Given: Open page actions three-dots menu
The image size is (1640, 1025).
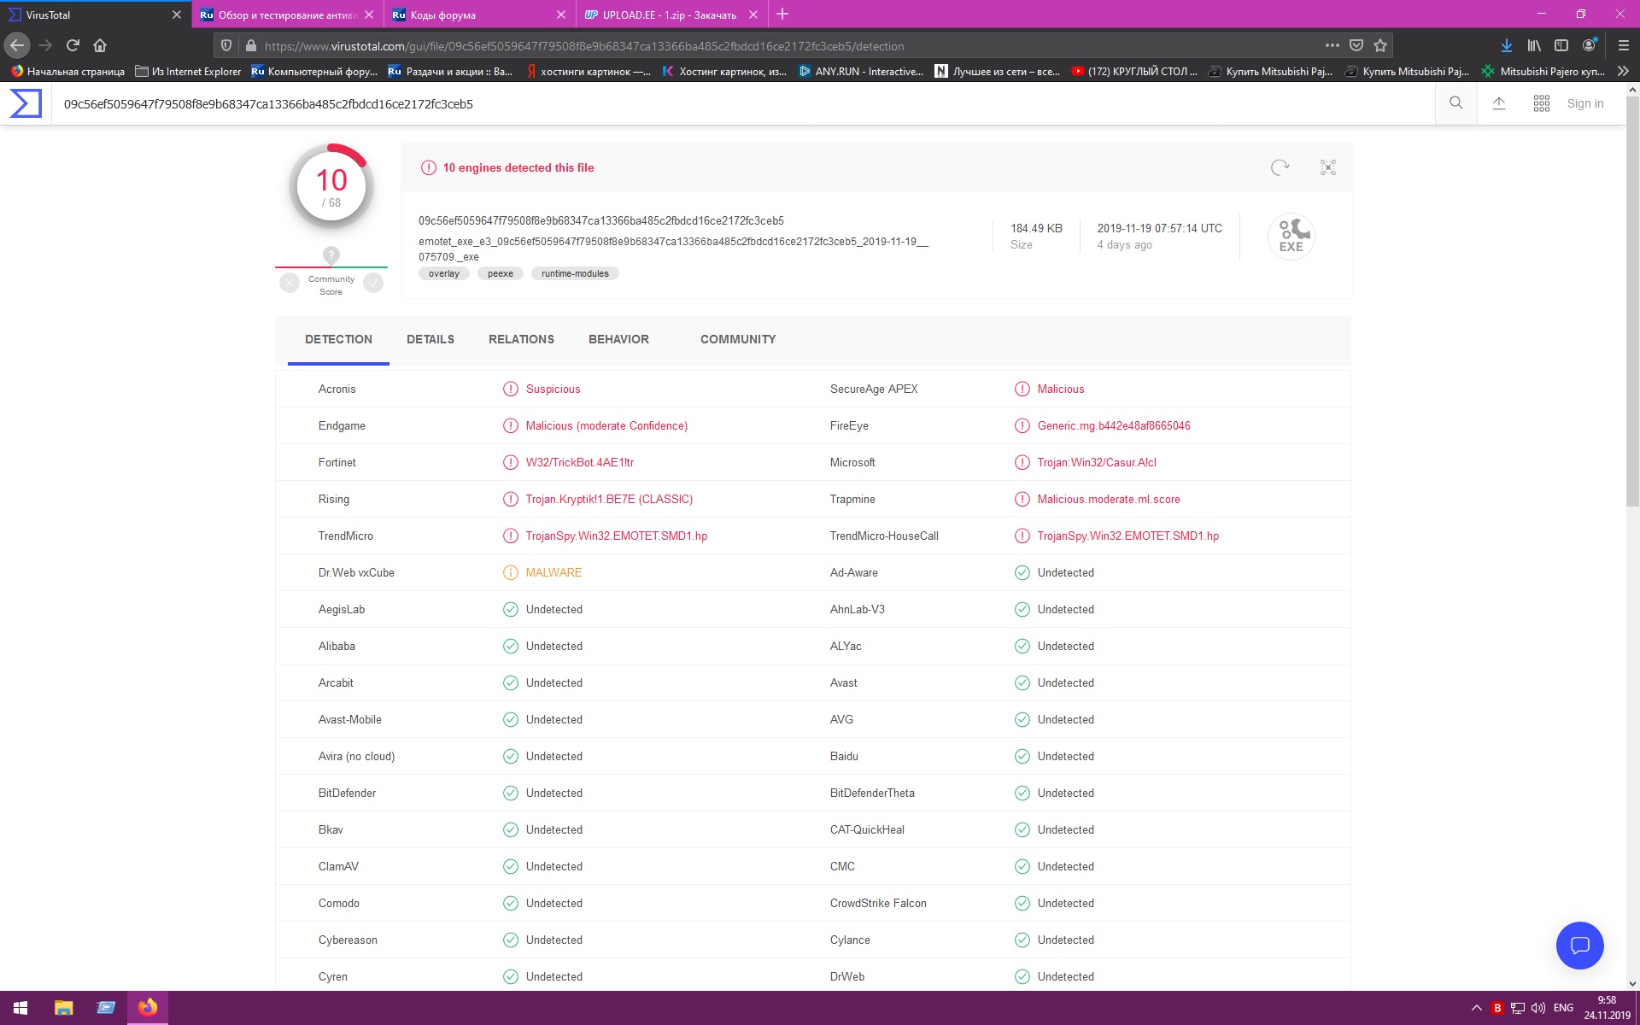Looking at the screenshot, I should pyautogui.click(x=1332, y=45).
